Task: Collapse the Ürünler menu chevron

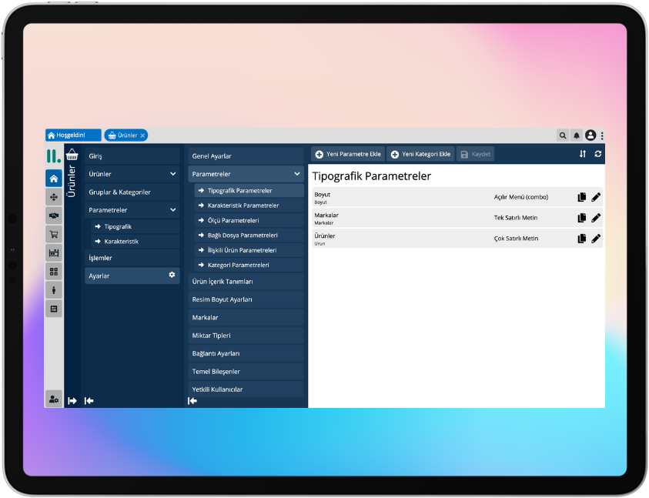Action: point(172,174)
